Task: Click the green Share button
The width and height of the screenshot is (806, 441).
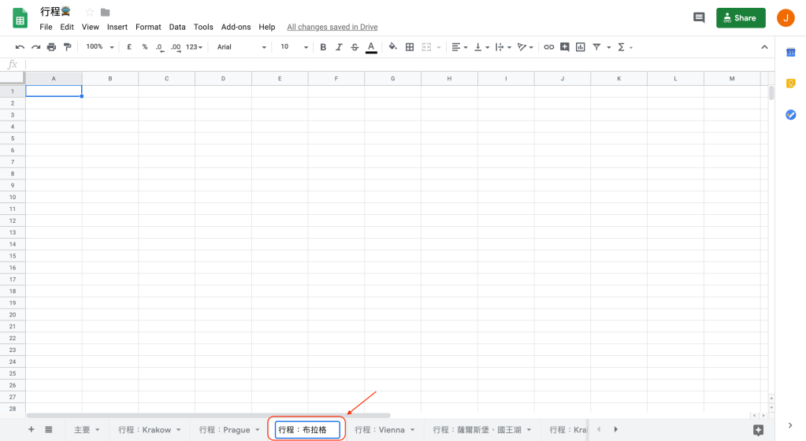Action: click(x=740, y=17)
